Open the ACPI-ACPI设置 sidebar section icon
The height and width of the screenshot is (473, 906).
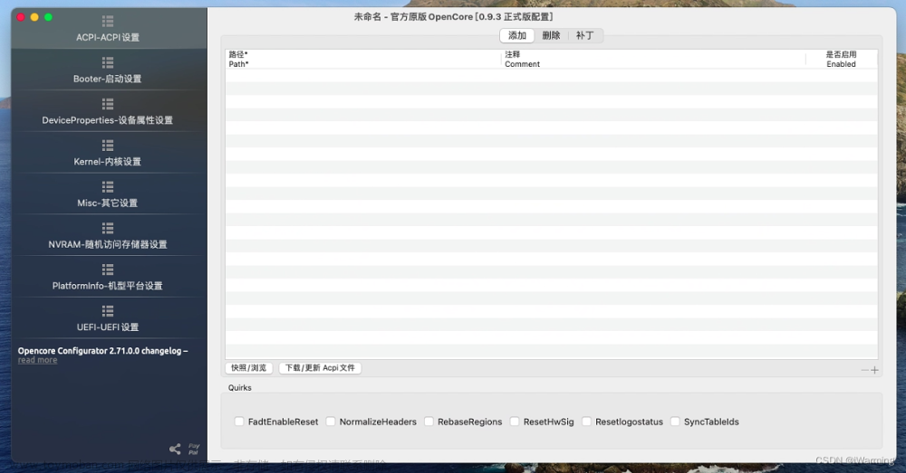pos(108,22)
